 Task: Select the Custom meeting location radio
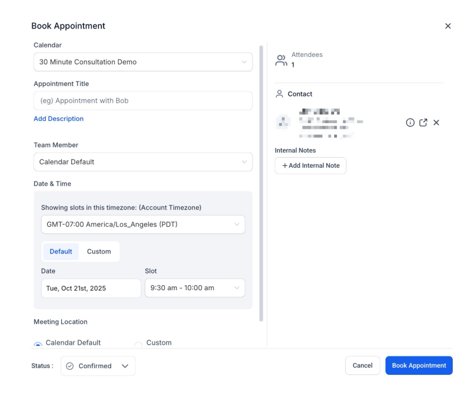click(x=139, y=344)
